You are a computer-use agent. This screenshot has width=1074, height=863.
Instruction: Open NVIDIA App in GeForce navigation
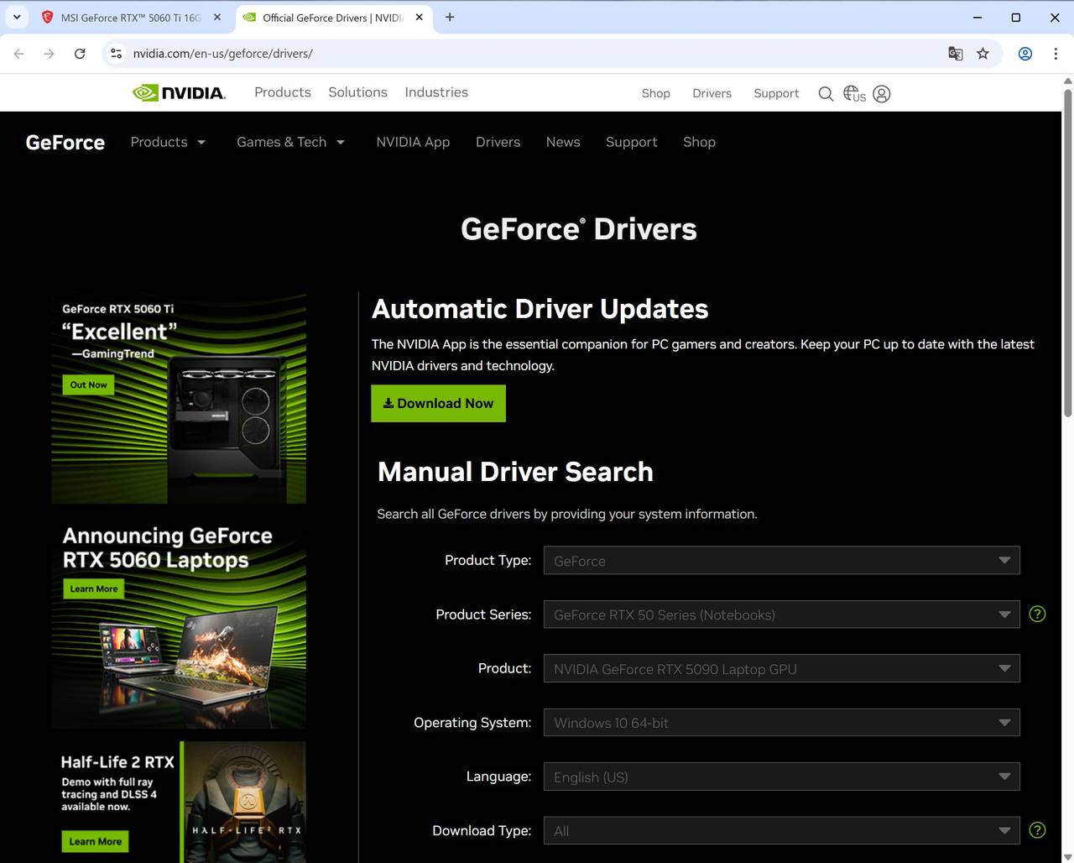coord(413,142)
